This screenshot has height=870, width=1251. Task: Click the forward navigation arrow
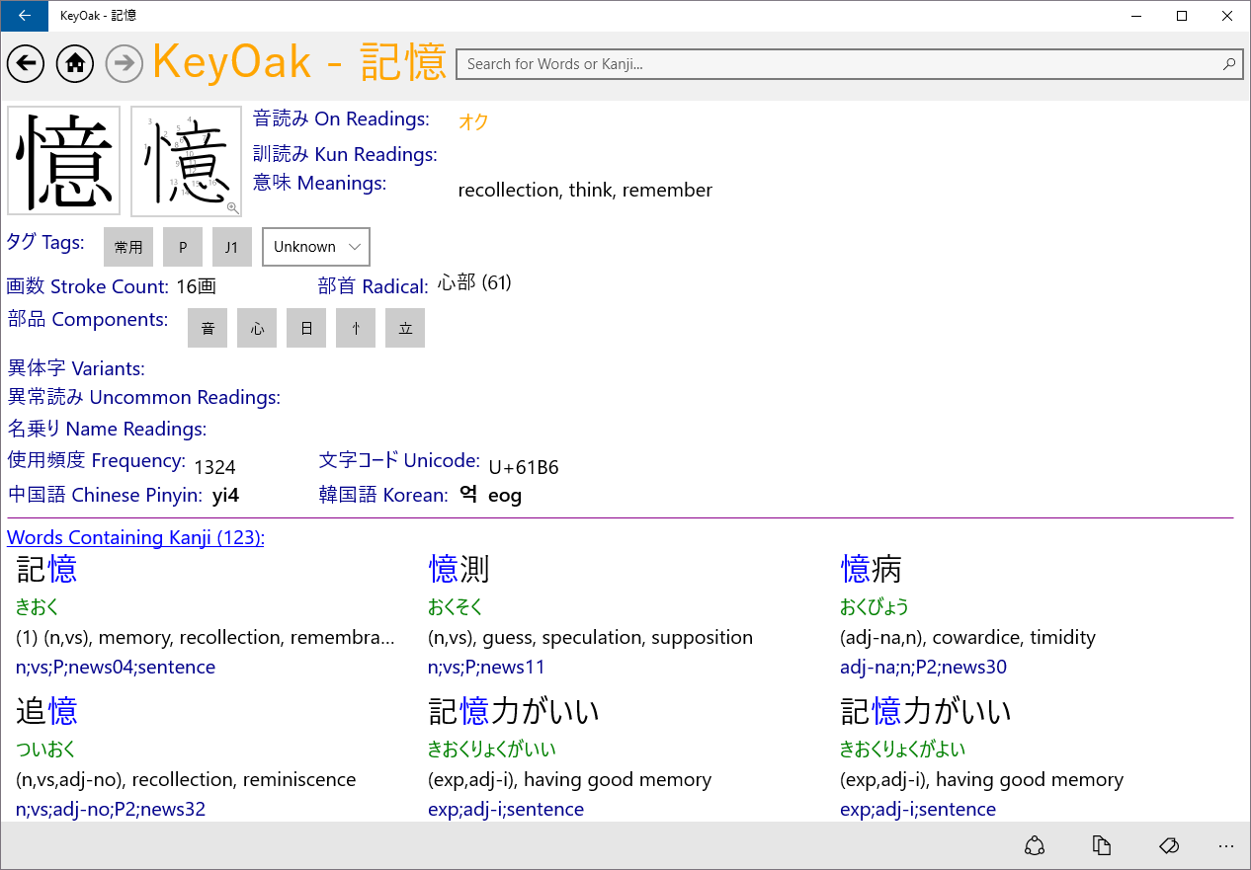(125, 64)
